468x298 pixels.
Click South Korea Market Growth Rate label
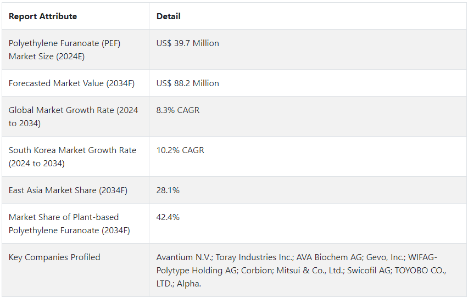tap(72, 156)
